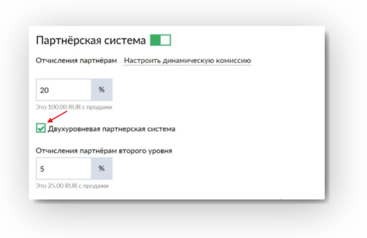Click the second-level commission field with 5
The width and height of the screenshot is (367, 238).
tap(64, 168)
